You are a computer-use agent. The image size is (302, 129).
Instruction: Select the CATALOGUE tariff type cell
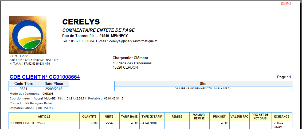pos(149,123)
